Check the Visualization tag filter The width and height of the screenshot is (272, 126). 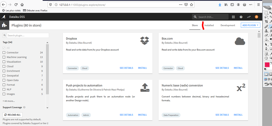coord(4,62)
